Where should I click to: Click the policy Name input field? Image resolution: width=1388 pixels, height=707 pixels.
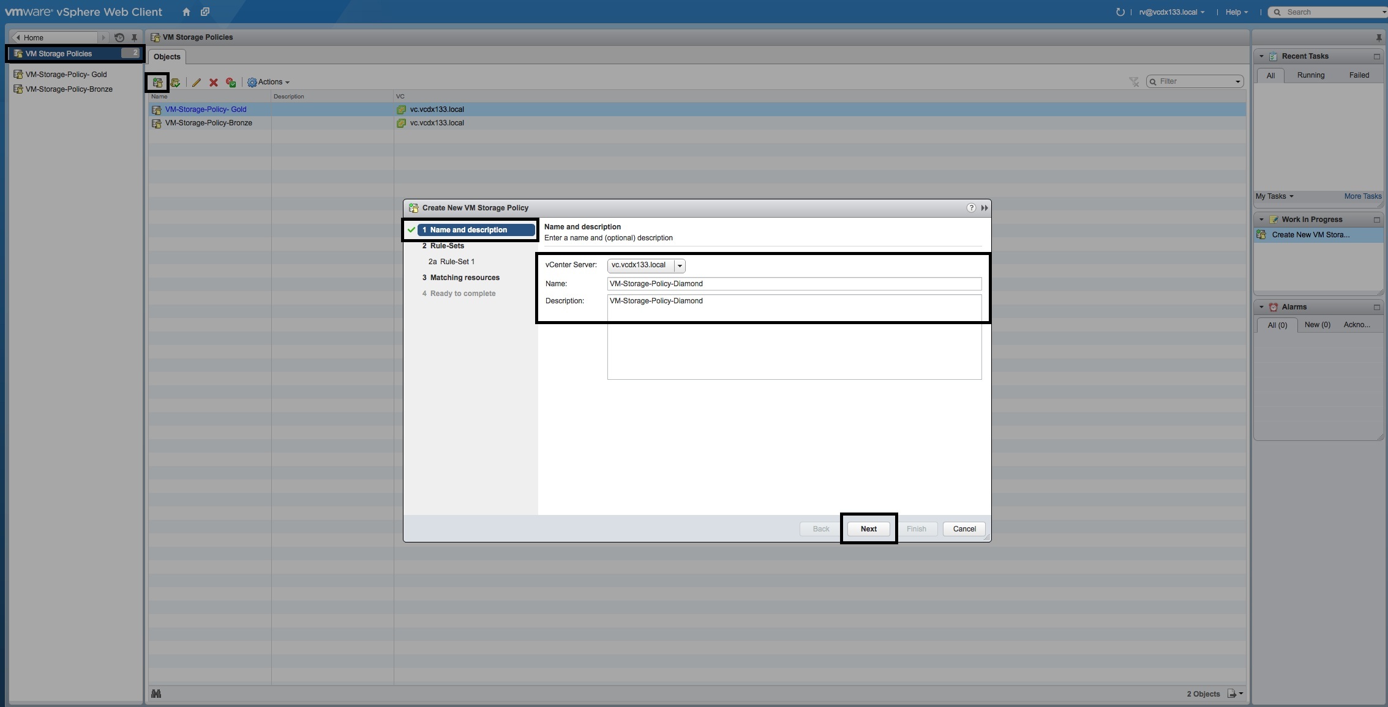click(x=793, y=284)
